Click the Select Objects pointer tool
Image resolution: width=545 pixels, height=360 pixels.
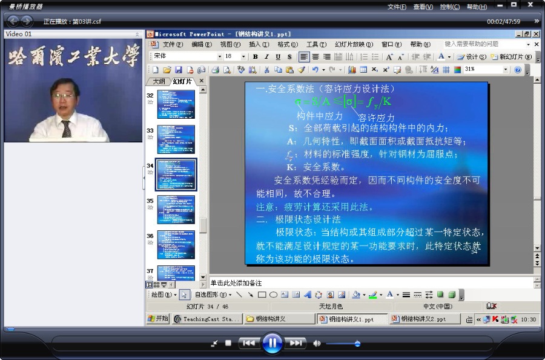click(x=184, y=295)
